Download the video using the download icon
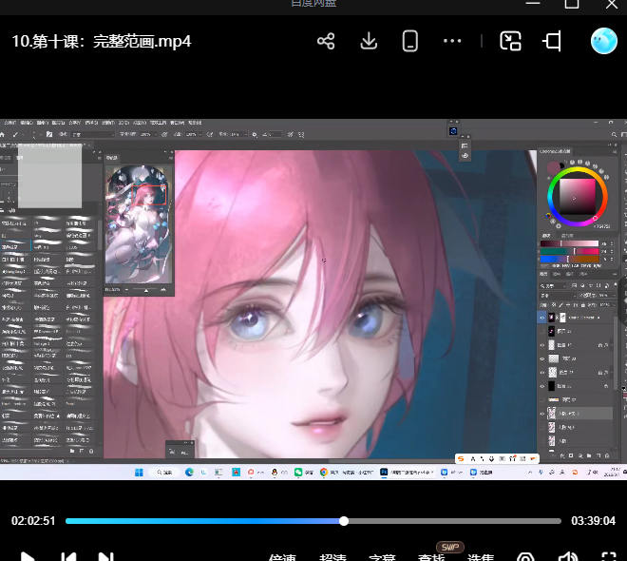 [369, 41]
